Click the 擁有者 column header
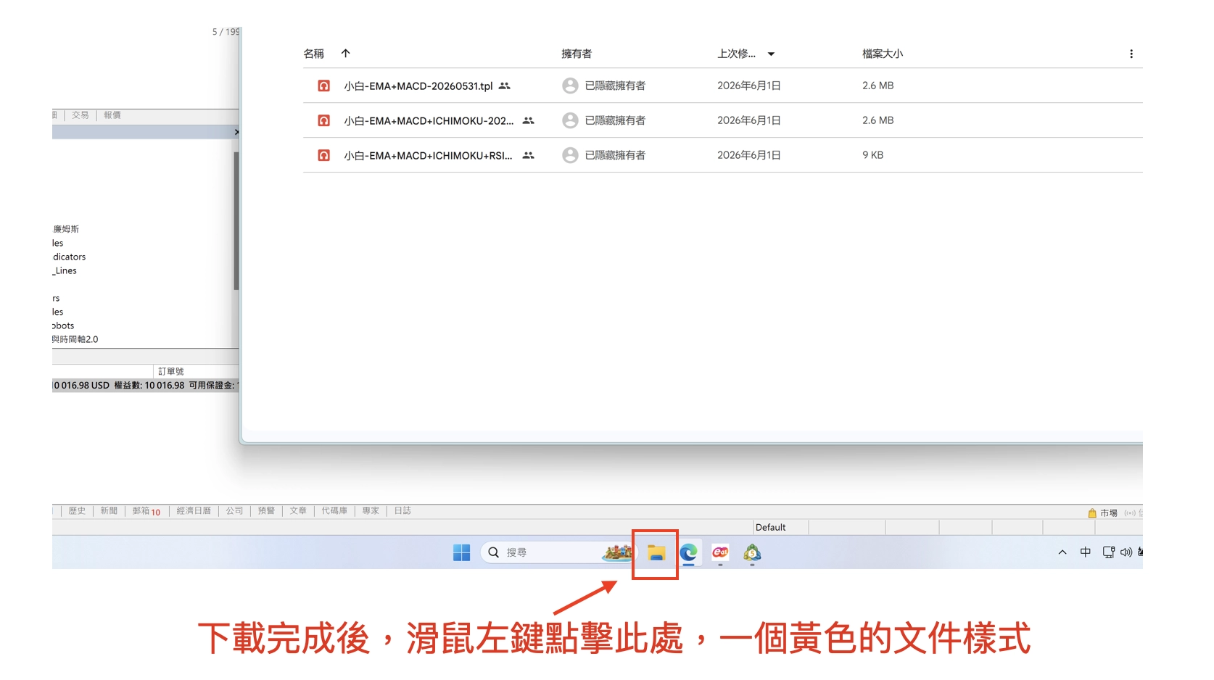The image size is (1214, 680). pyautogui.click(x=577, y=54)
